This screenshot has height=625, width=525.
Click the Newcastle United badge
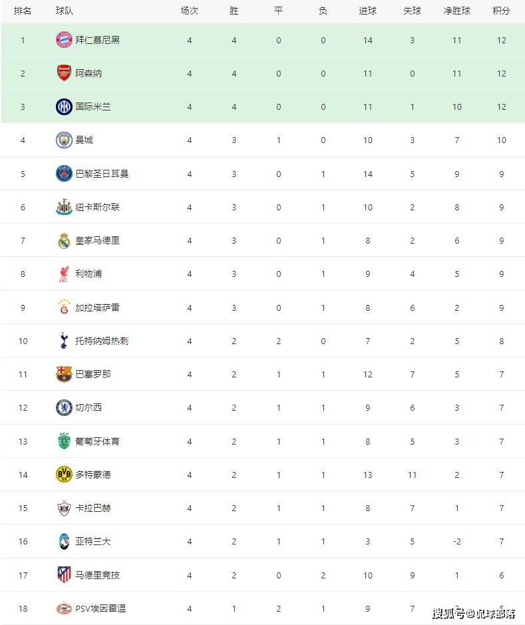tap(64, 207)
